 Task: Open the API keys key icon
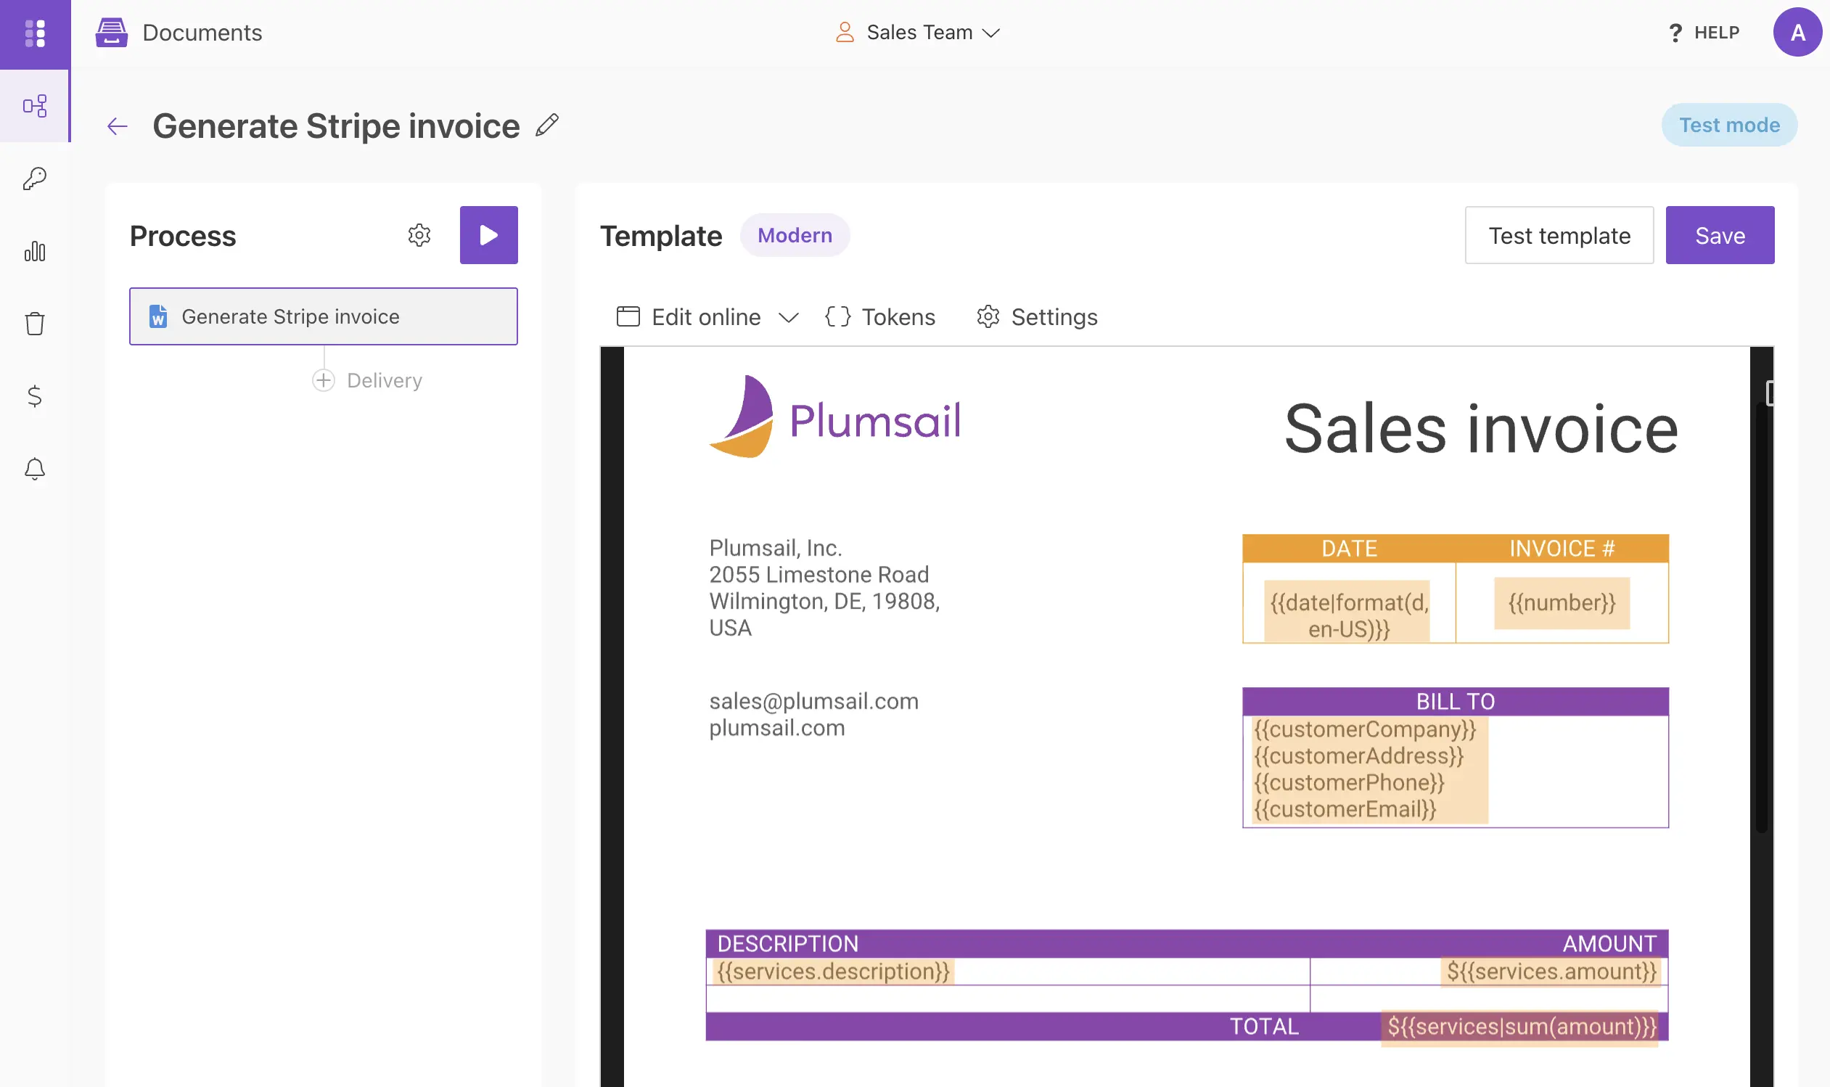35,179
